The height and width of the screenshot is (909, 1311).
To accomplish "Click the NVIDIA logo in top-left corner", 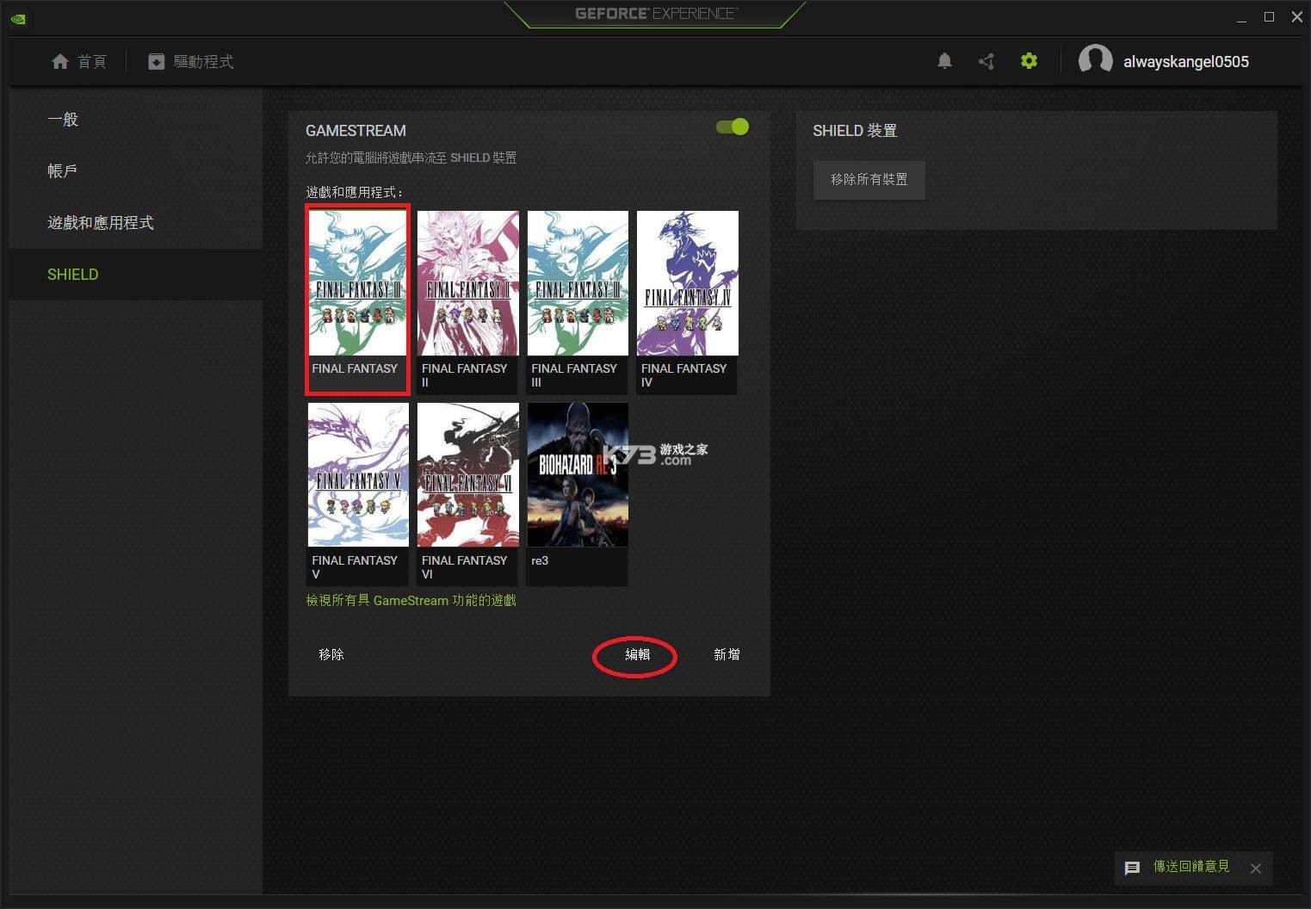I will tap(18, 18).
